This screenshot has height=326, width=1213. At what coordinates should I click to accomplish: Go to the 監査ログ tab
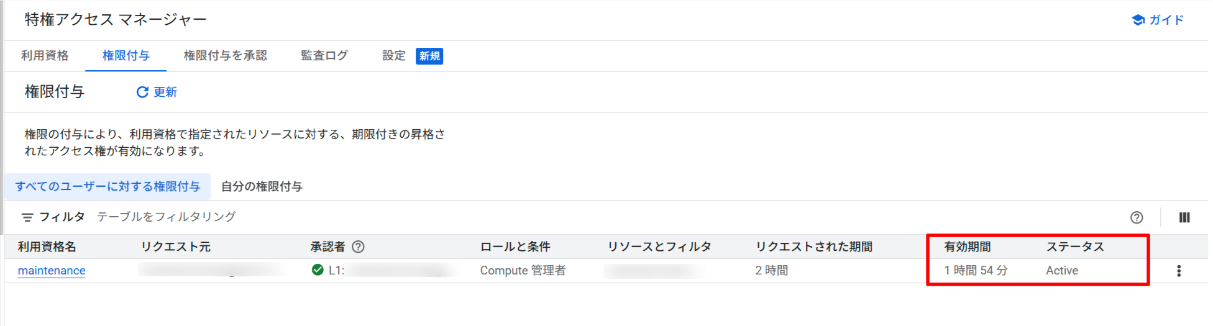(324, 56)
